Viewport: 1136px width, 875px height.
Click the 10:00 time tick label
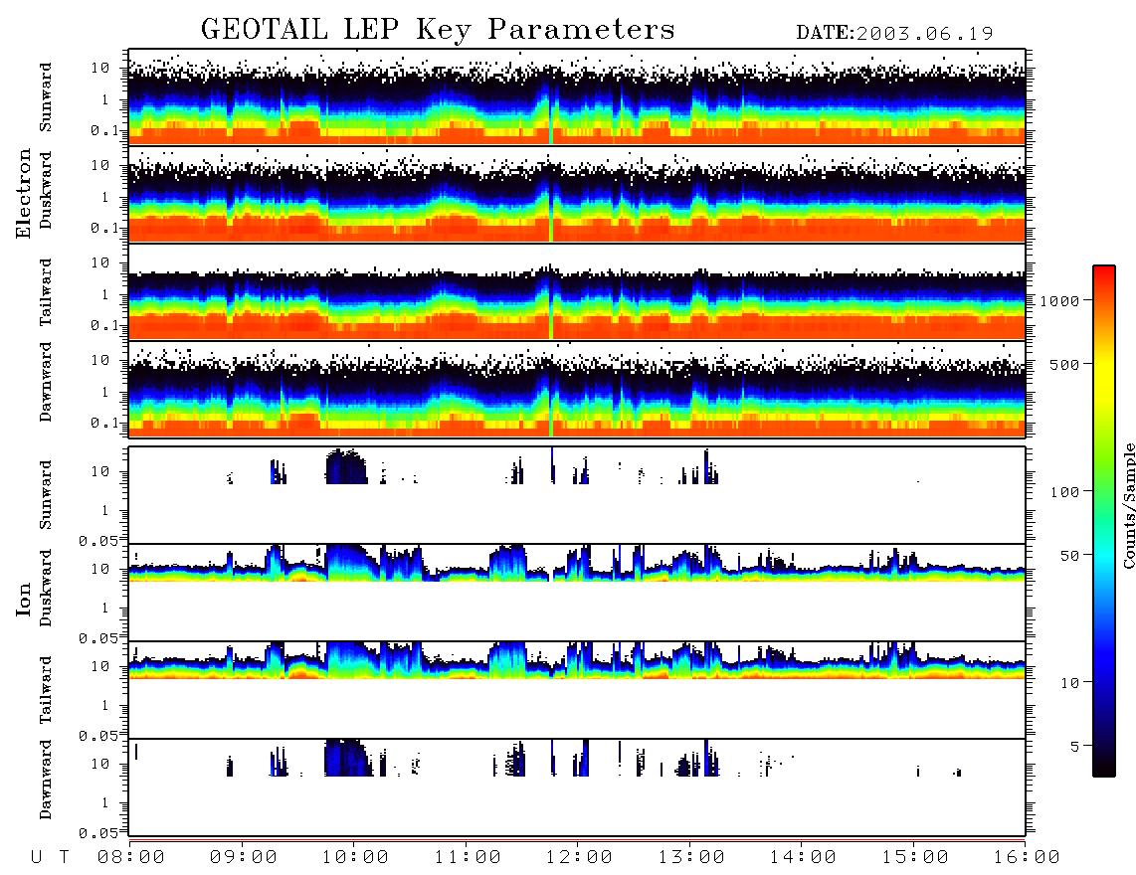click(x=355, y=857)
